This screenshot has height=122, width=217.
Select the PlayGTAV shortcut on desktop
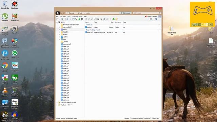coord(15,91)
